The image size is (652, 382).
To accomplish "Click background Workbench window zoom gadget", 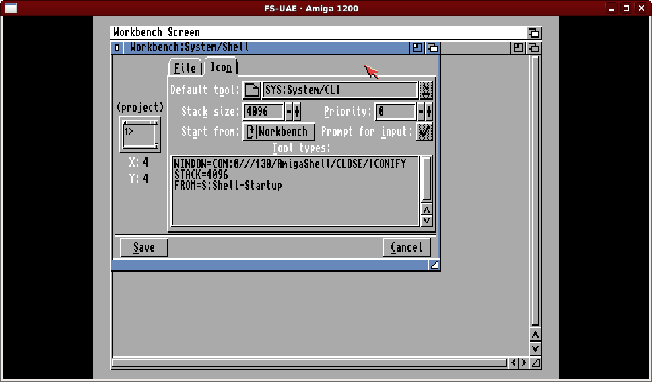I will [518, 48].
